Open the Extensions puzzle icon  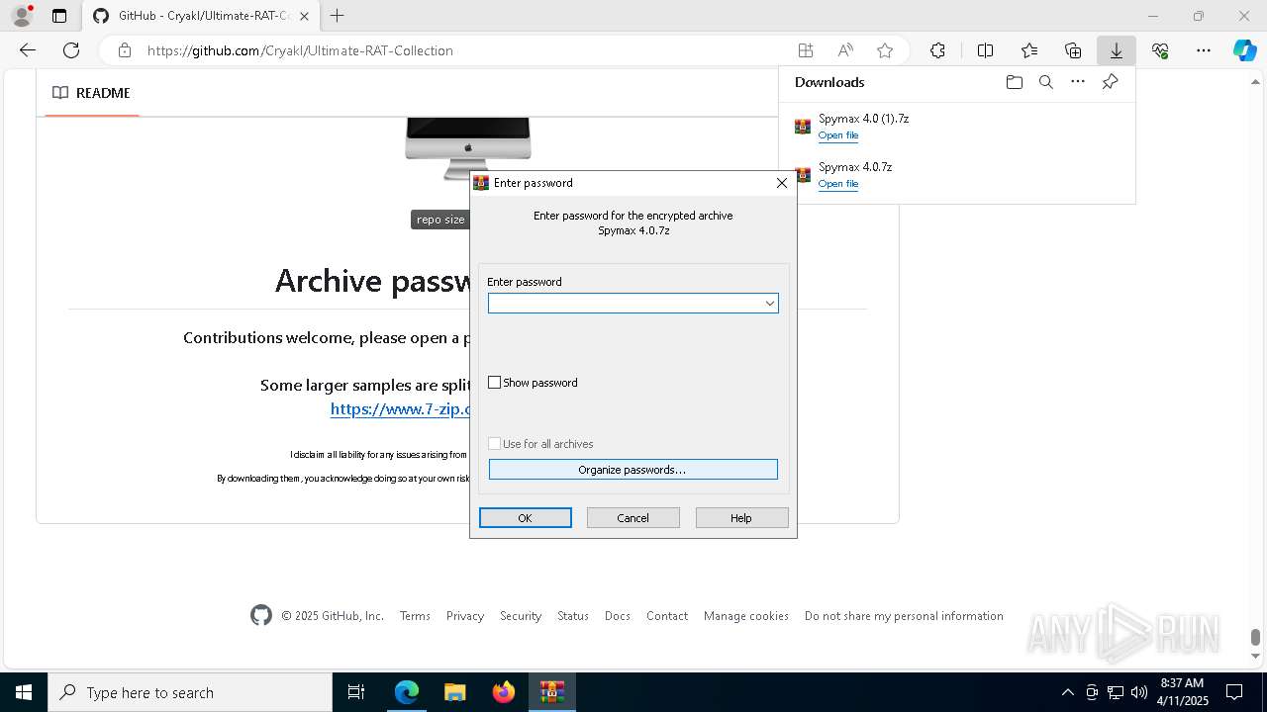coord(937,50)
